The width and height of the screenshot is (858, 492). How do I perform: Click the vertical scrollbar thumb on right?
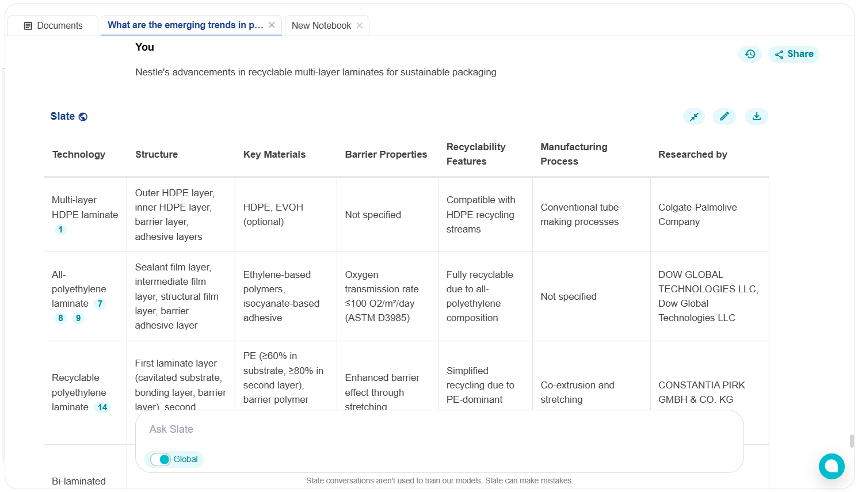(852, 441)
